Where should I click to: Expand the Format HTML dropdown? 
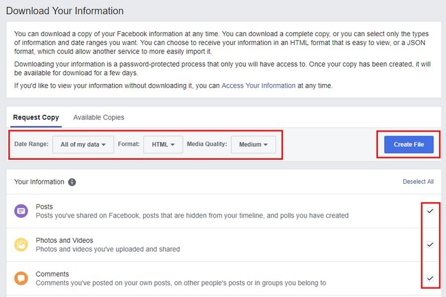click(163, 144)
